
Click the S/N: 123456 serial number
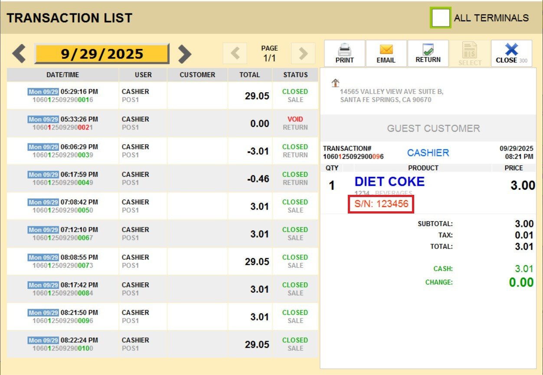[381, 204]
